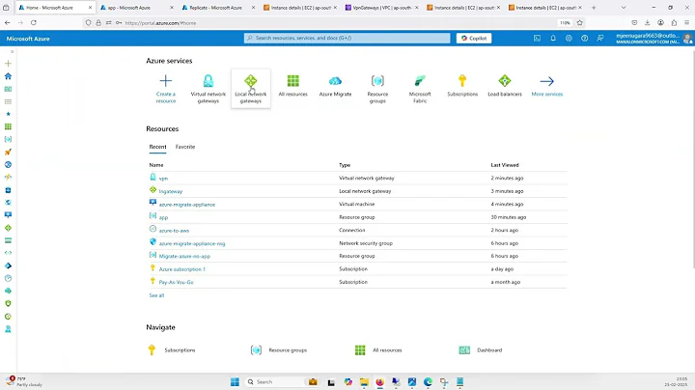Open the lngateway resource
Screen dimensions: 695x390
tap(171, 191)
